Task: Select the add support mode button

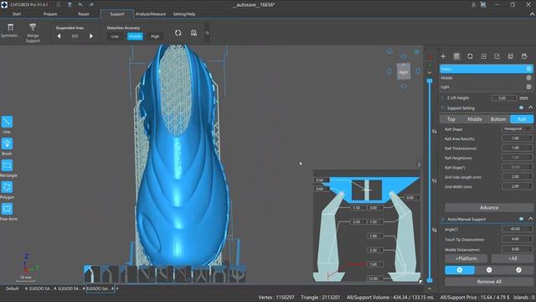Action: coord(460,270)
